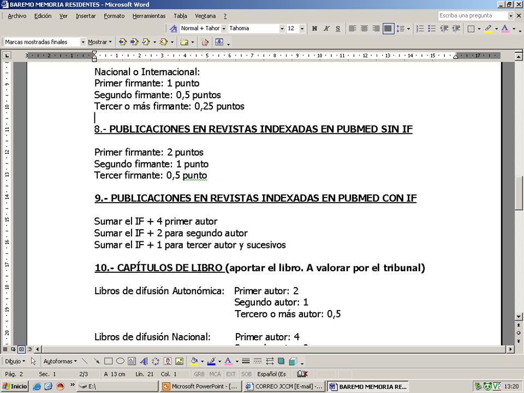Apply font color from formatting toolbar

click(505, 29)
